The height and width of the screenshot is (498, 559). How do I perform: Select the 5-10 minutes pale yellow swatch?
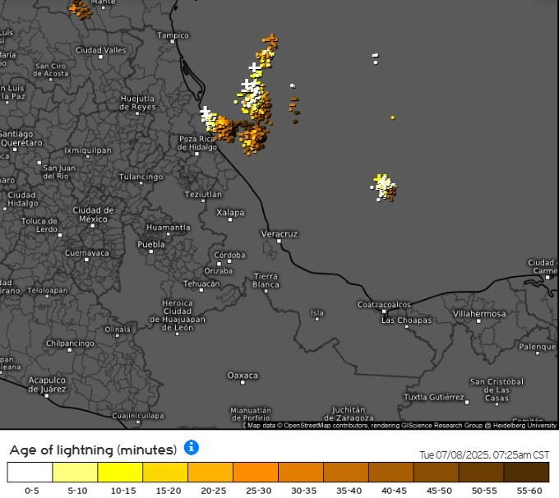(x=75, y=473)
